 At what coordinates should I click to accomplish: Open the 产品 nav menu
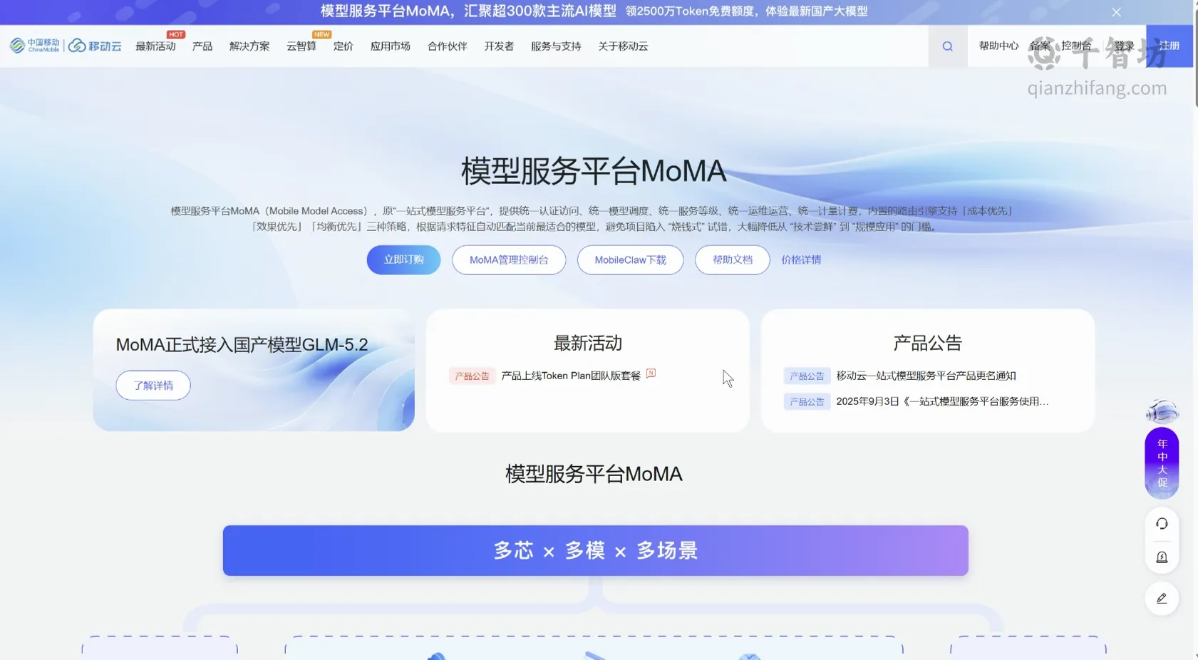[202, 46]
